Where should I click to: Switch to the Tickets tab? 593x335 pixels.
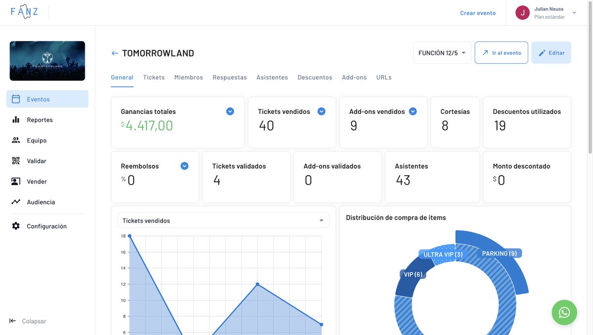154,77
